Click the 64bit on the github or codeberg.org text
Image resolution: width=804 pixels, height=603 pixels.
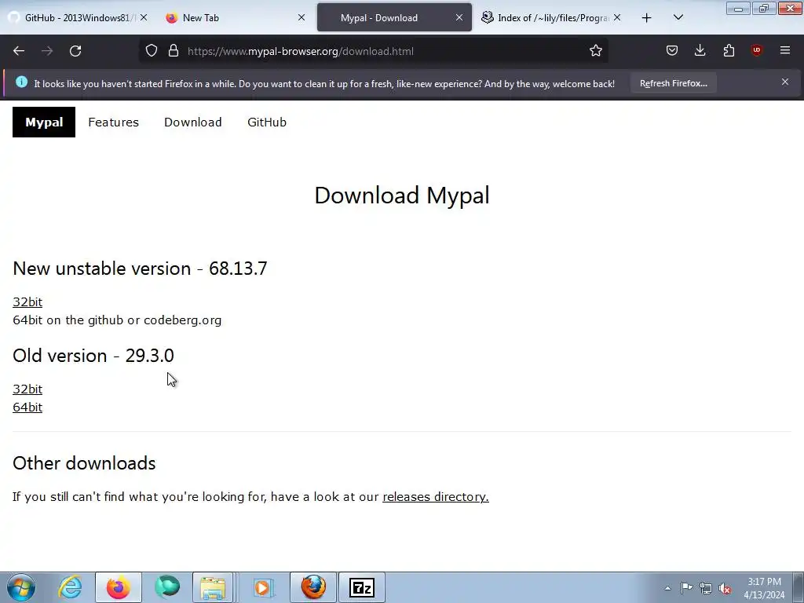[117, 320]
